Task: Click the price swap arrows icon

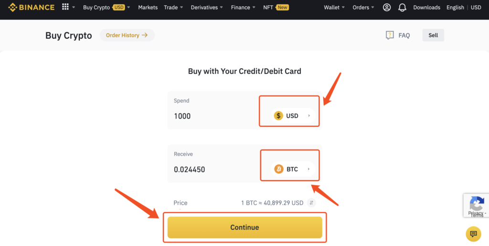Action: coord(311,203)
